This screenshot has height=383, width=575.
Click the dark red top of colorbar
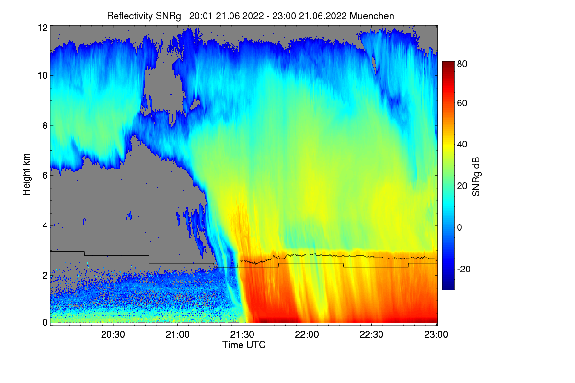point(448,64)
